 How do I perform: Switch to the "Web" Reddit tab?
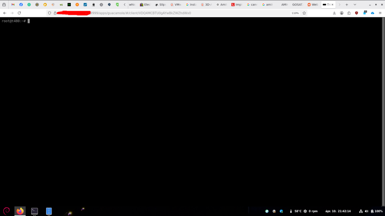[313, 4]
